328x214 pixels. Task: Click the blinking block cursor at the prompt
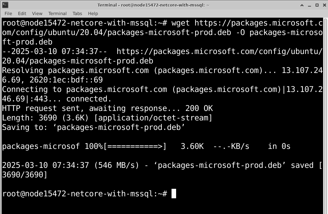(x=174, y=193)
